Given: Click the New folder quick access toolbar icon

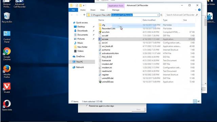Looking at the screenshot, I should (80, 5).
